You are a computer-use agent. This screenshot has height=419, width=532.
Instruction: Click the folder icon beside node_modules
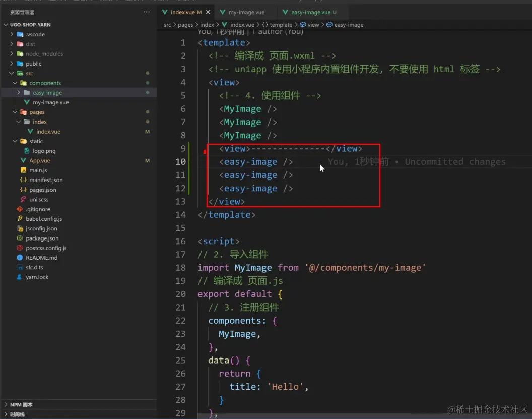pyautogui.click(x=20, y=53)
